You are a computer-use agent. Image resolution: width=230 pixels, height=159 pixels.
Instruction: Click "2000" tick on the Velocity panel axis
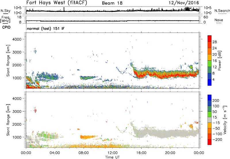pos(17,124)
